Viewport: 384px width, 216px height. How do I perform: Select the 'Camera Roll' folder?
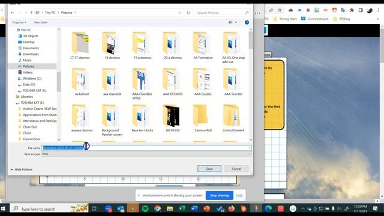(203, 119)
